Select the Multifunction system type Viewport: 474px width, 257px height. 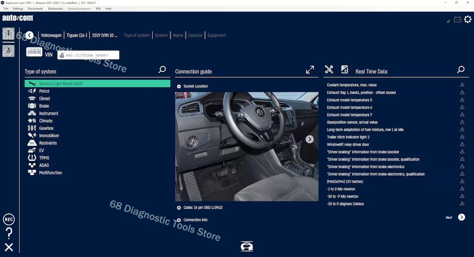(50, 173)
